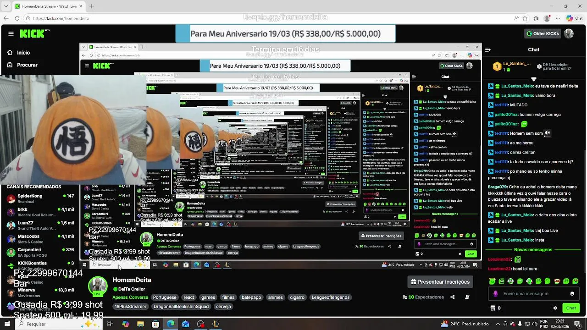
Task: Open KICKBounties recommended channel
Action: (40, 265)
